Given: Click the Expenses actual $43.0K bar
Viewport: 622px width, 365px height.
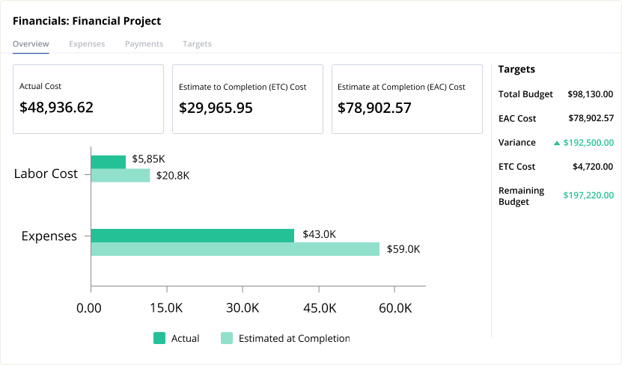Looking at the screenshot, I should tap(192, 236).
